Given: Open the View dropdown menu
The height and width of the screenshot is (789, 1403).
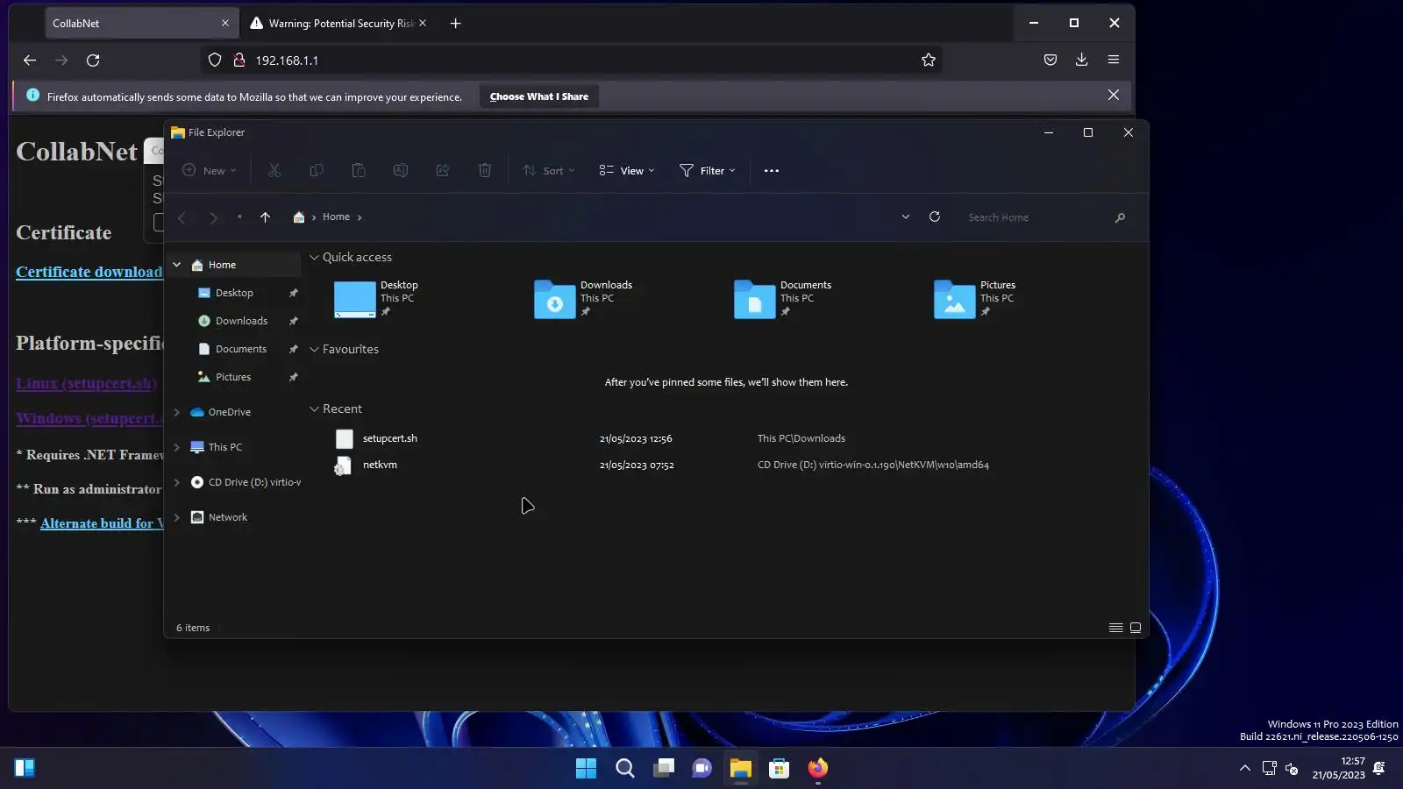Looking at the screenshot, I should click(627, 171).
